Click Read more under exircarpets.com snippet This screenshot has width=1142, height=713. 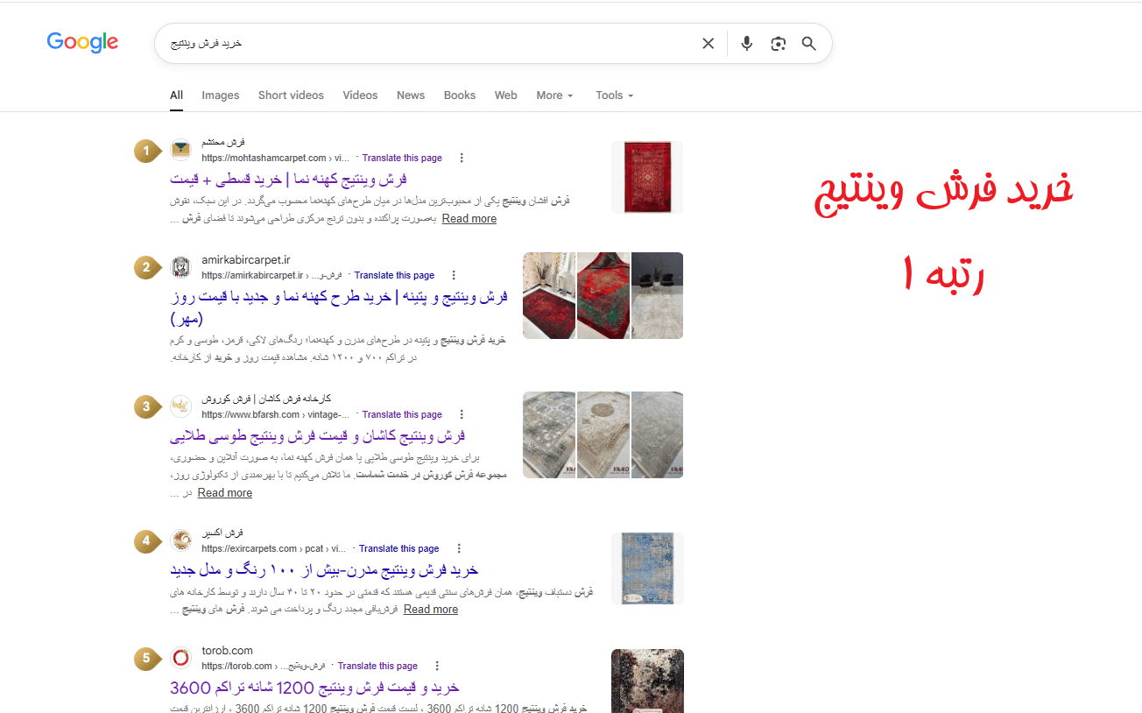[x=430, y=610]
